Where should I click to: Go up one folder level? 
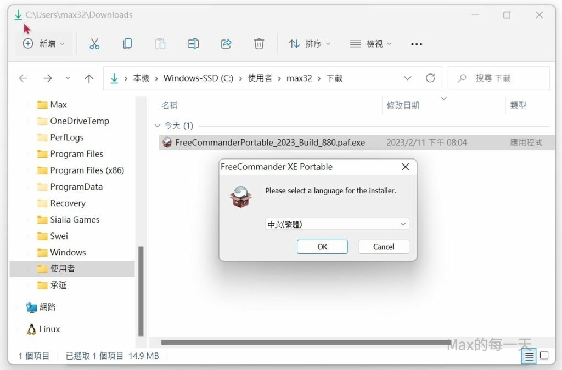click(89, 78)
